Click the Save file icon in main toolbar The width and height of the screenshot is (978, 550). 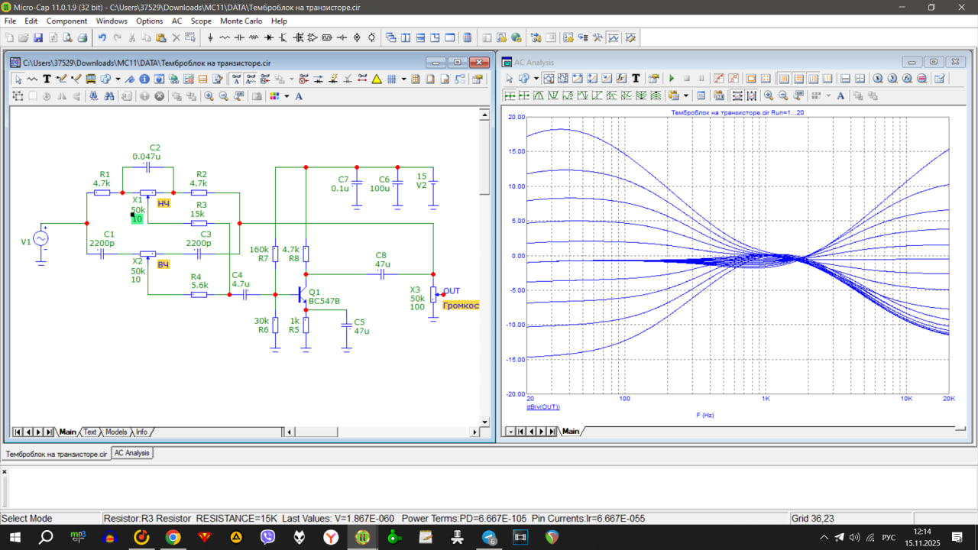(x=37, y=37)
